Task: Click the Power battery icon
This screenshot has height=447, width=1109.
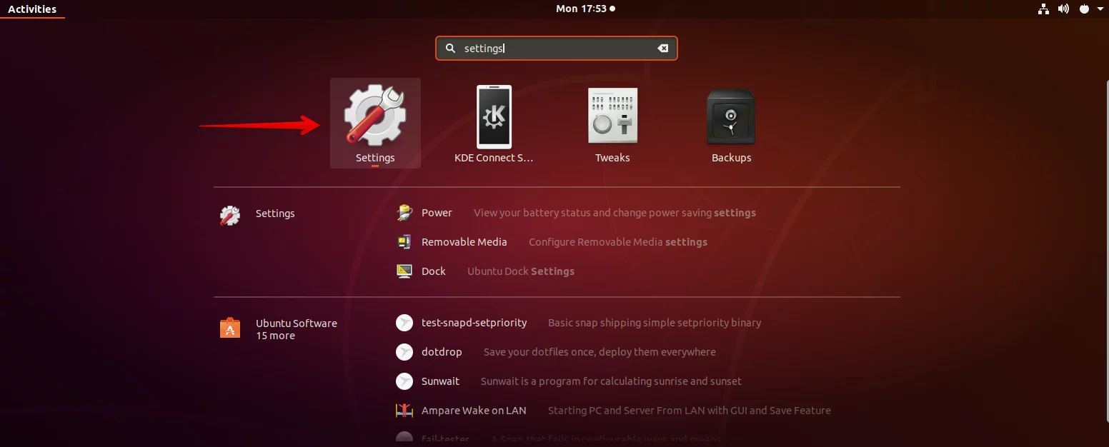Action: [404, 213]
